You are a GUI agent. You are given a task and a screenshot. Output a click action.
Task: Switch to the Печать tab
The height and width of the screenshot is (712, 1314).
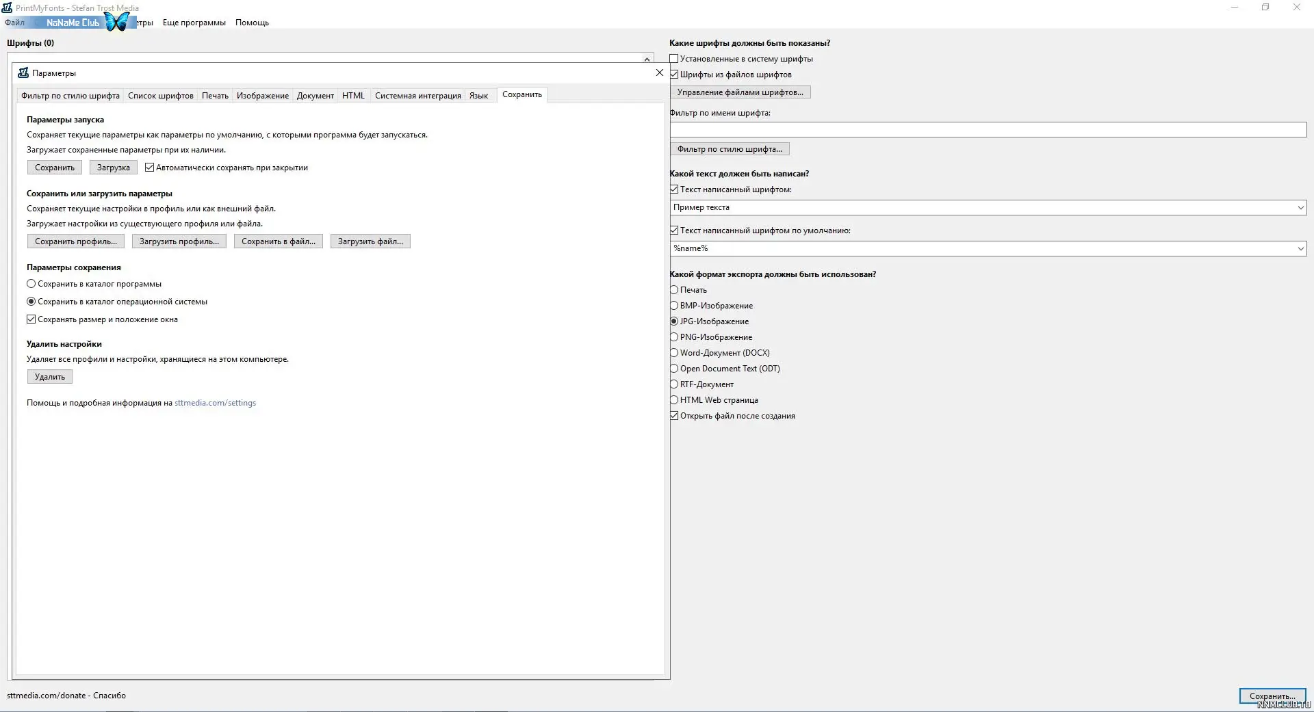click(x=215, y=96)
